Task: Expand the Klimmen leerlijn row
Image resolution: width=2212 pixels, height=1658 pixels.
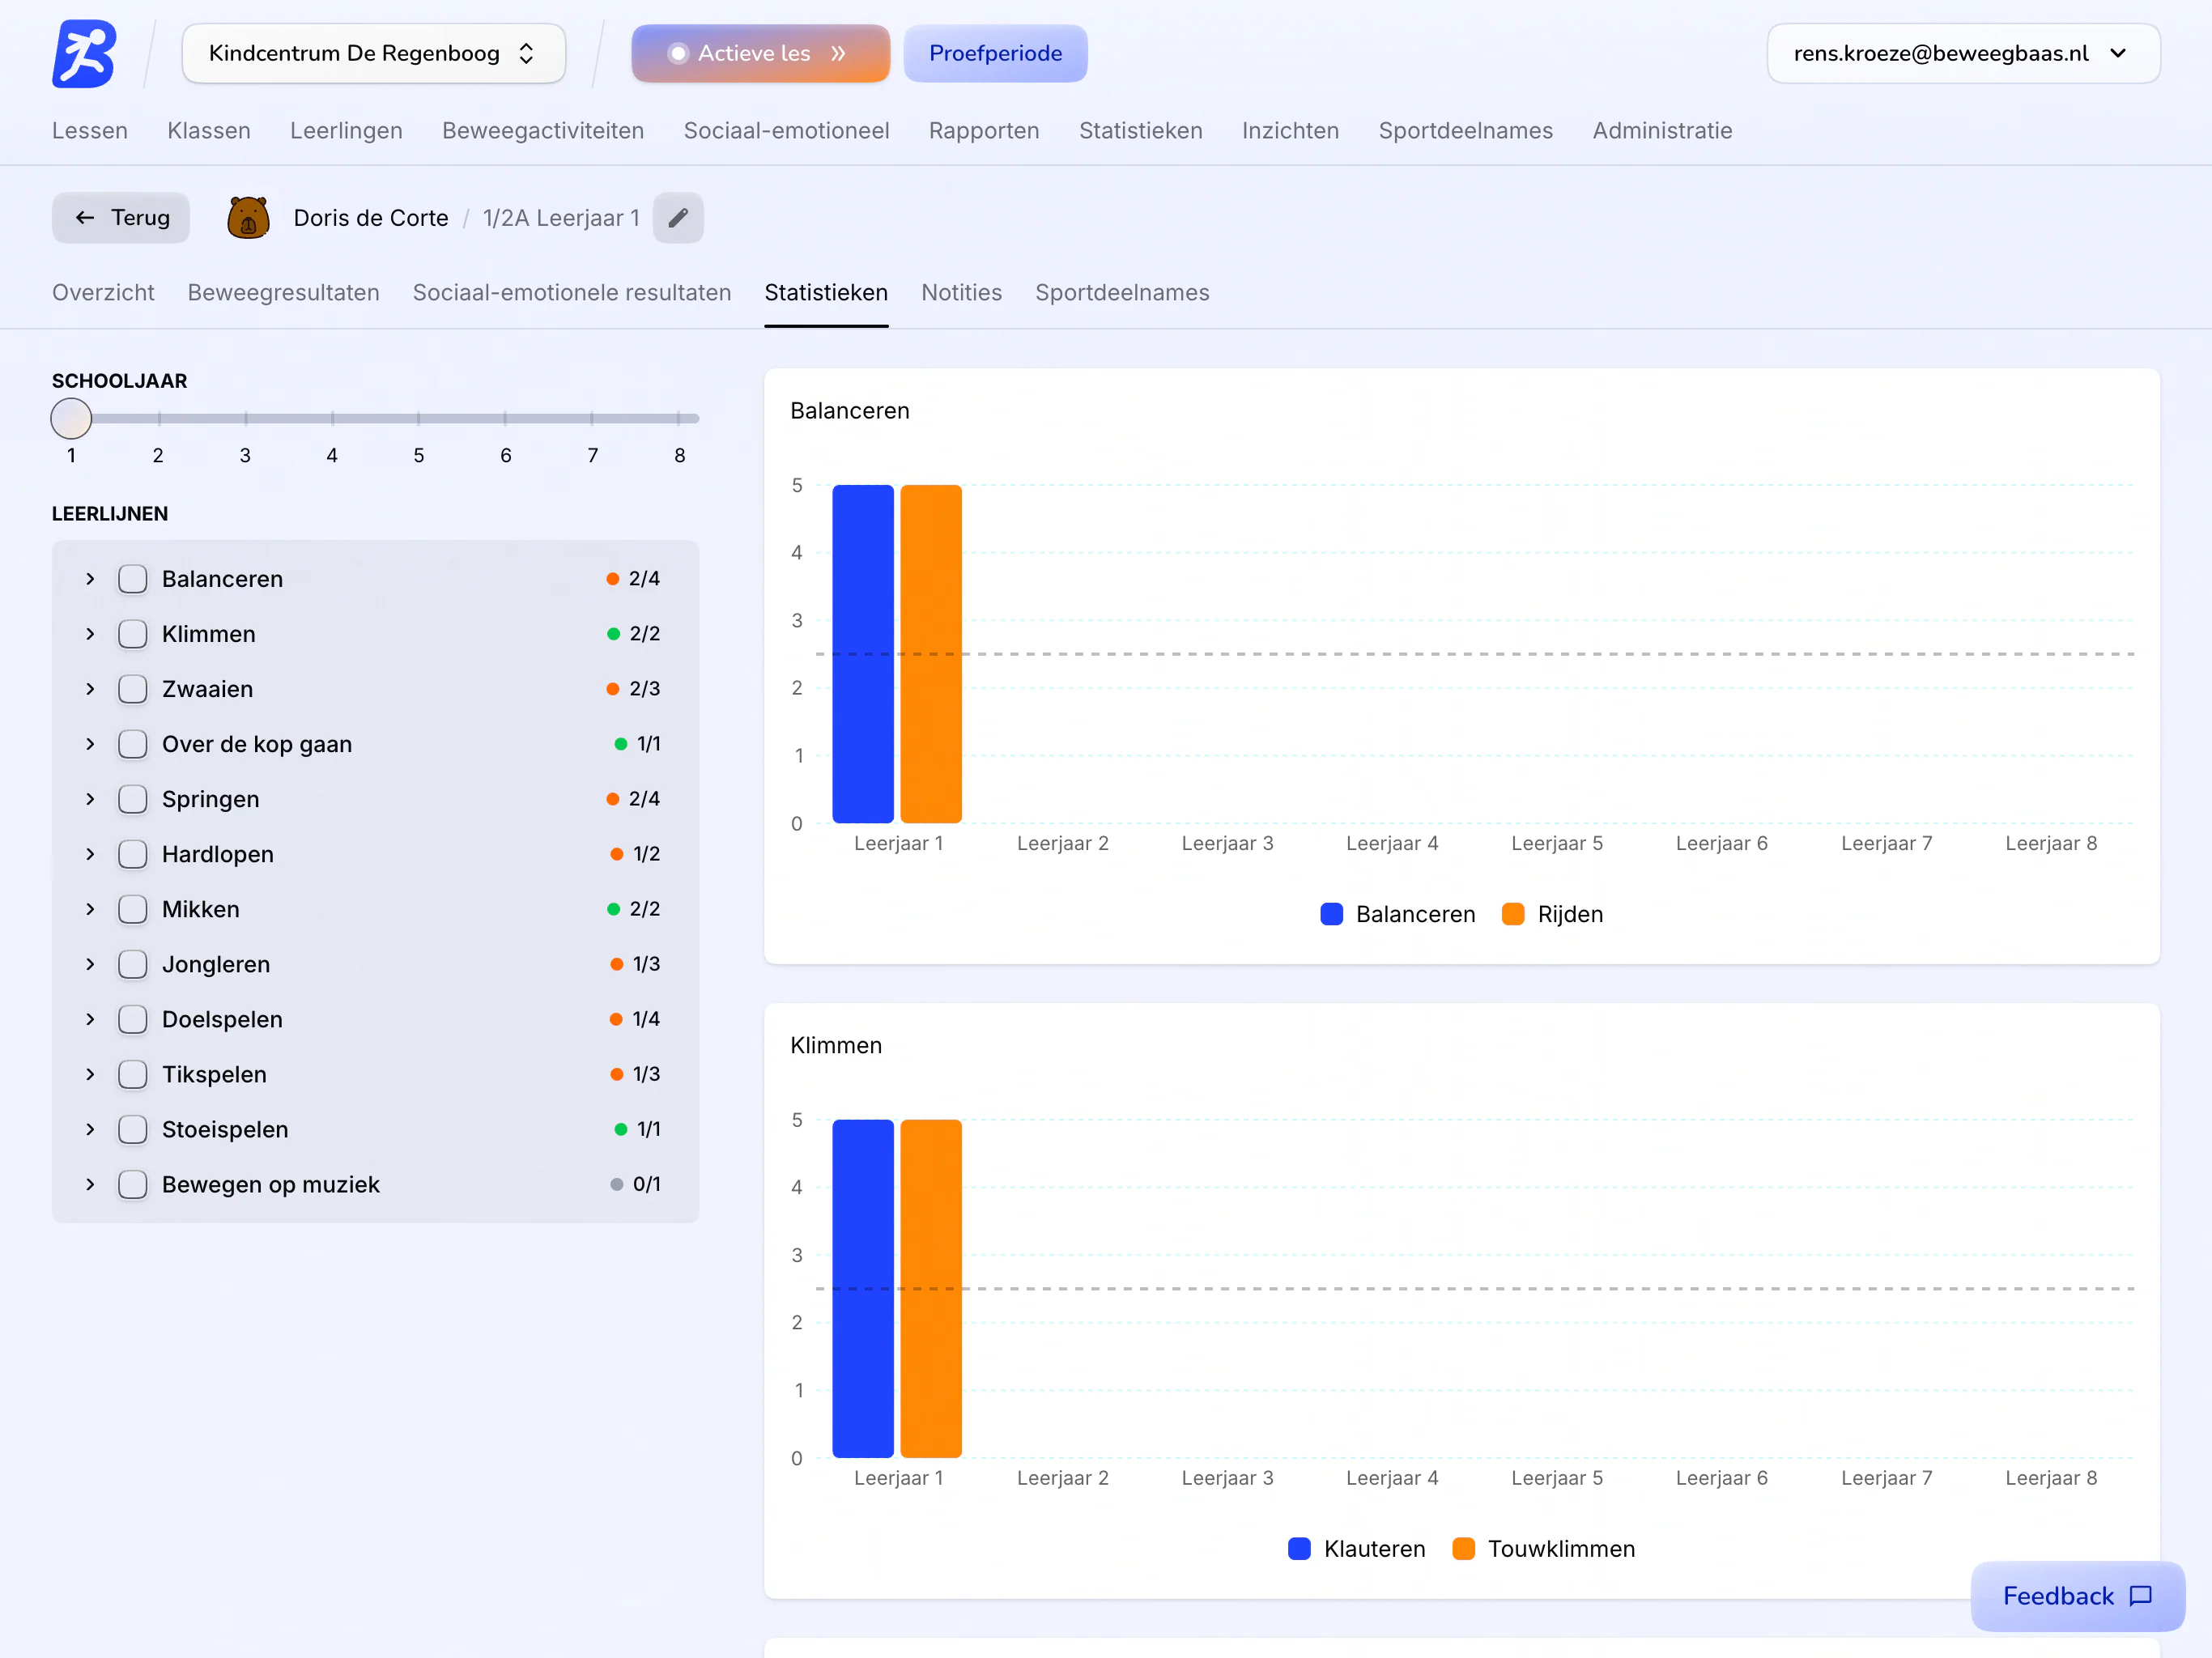Action: tap(90, 634)
